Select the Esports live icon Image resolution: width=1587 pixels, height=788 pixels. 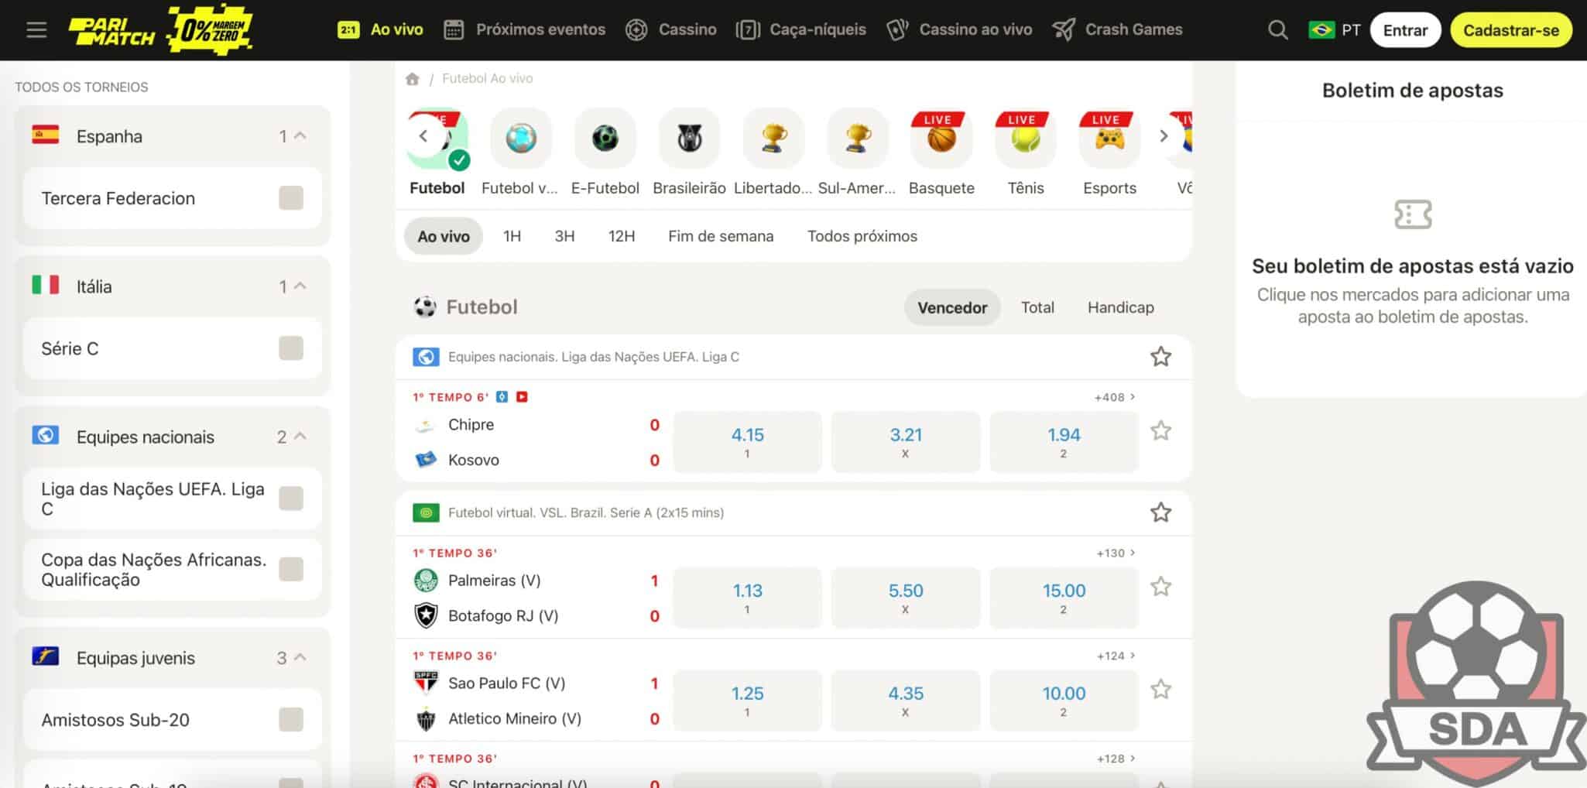[1109, 139]
